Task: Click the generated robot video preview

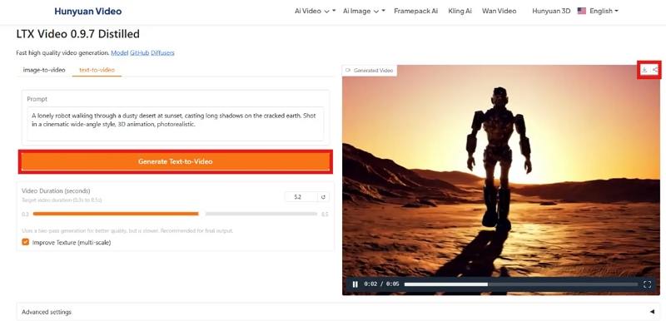Action: point(501,180)
